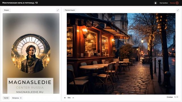Click the Слайды 1 / 1 counter
Image resolution: width=182 pixels, height=102 pixels.
pyautogui.click(x=172, y=97)
